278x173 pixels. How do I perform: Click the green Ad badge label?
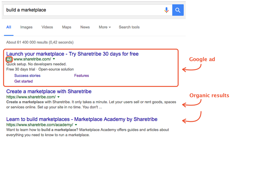click(9, 59)
